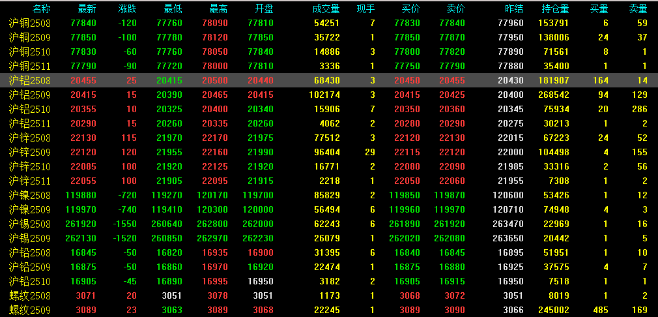Image resolution: width=658 pixels, height=317 pixels.
Task: Select the 沪铅2510 contract name
Action: coord(30,281)
